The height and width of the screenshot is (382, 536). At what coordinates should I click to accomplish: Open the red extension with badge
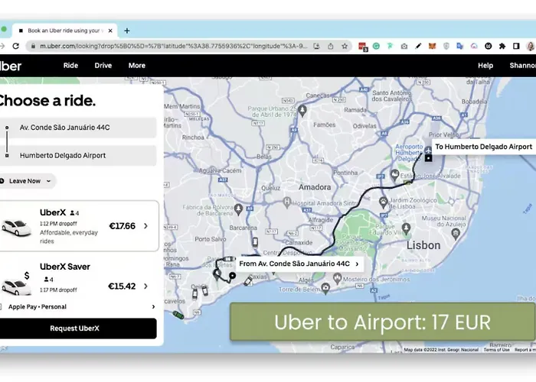(363, 47)
